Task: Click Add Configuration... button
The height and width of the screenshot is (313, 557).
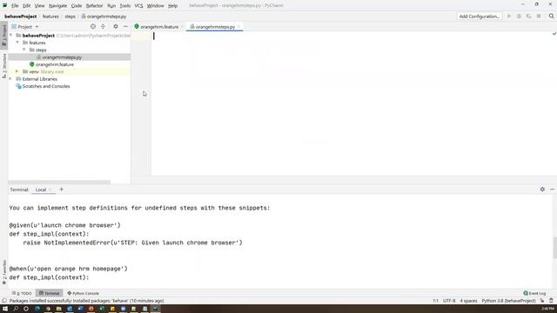Action: point(480,17)
